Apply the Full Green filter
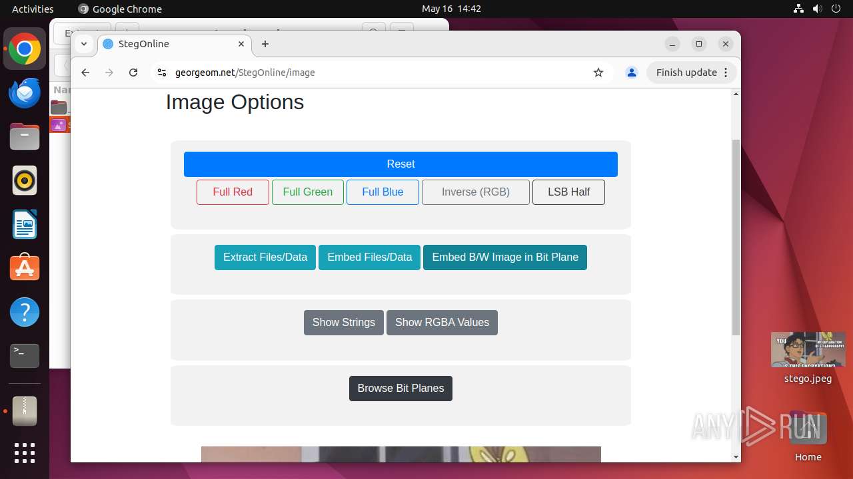Screen dimensions: 853x479 [x=308, y=192]
